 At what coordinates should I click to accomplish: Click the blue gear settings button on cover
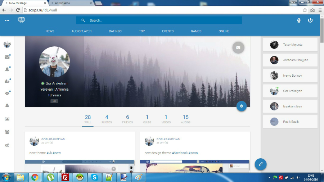(241, 106)
